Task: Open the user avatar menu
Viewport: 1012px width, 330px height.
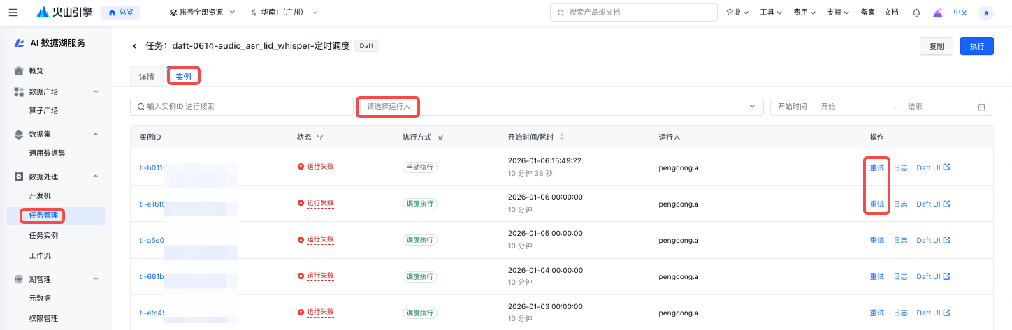Action: tap(986, 13)
